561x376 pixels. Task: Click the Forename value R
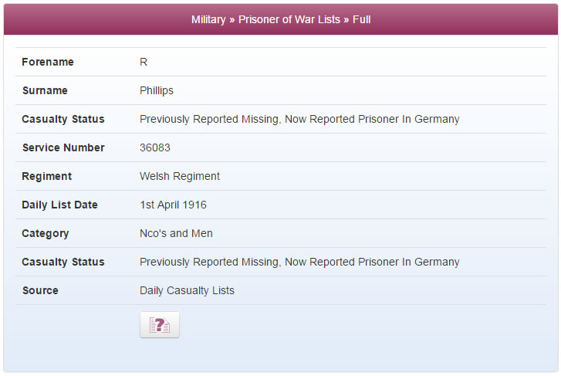tap(144, 62)
